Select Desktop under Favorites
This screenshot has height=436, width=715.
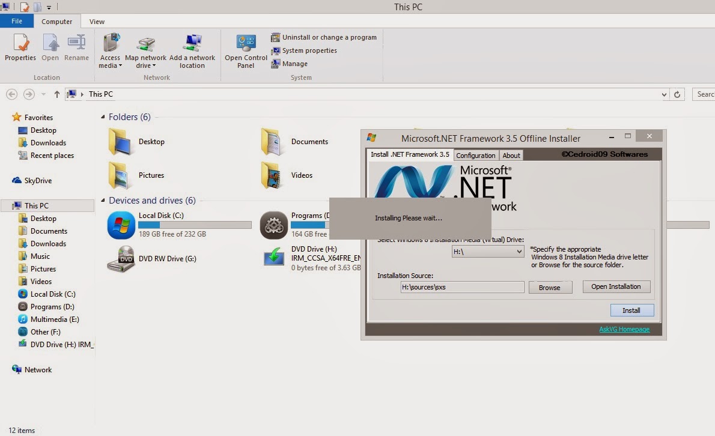coord(37,130)
